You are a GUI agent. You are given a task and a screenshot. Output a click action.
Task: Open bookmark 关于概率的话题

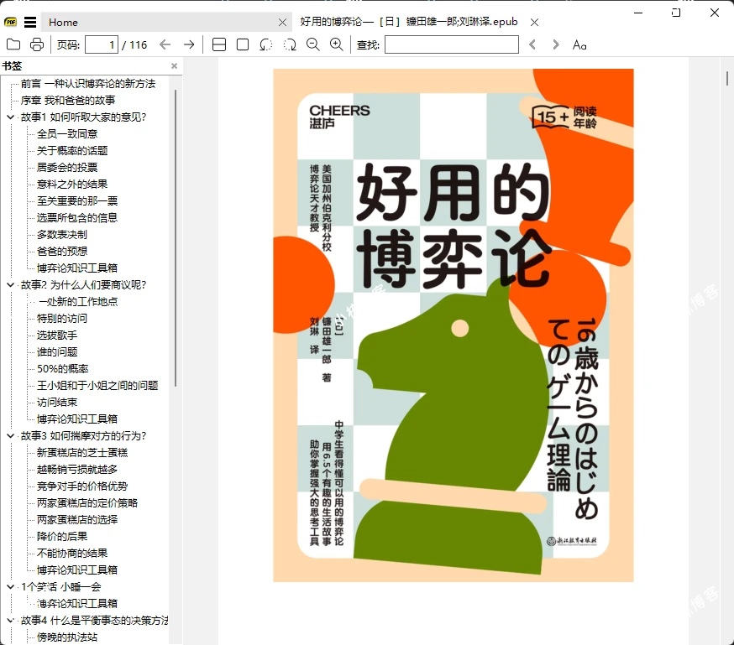pos(72,150)
